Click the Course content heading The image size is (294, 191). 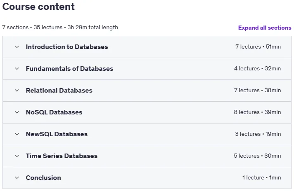tap(38, 7)
